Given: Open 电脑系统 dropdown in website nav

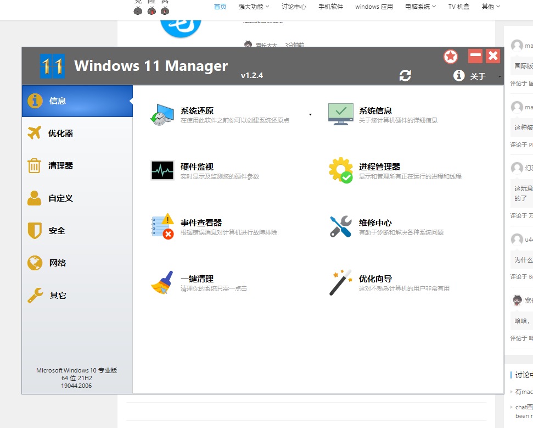Looking at the screenshot, I should point(420,7).
